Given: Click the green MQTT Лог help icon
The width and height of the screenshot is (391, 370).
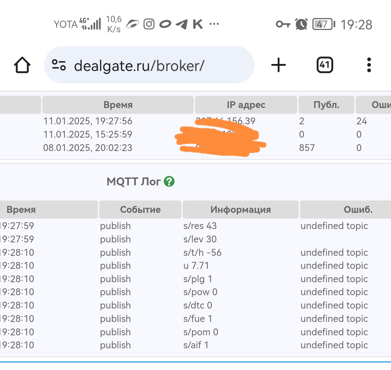Looking at the screenshot, I should [x=169, y=181].
